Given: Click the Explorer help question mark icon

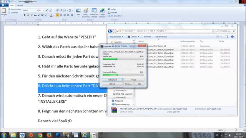Looking at the screenshot, I should [x=232, y=37].
